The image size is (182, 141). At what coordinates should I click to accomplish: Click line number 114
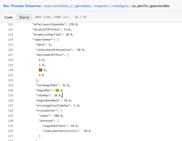point(10,40)
